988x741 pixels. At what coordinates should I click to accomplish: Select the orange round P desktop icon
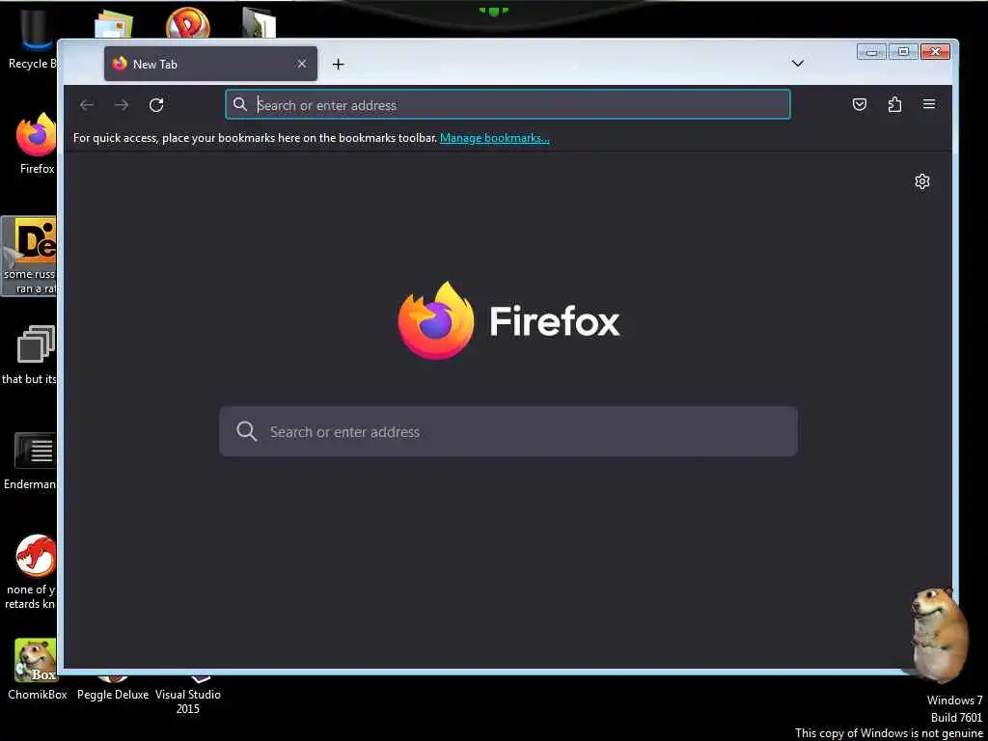[x=188, y=23]
